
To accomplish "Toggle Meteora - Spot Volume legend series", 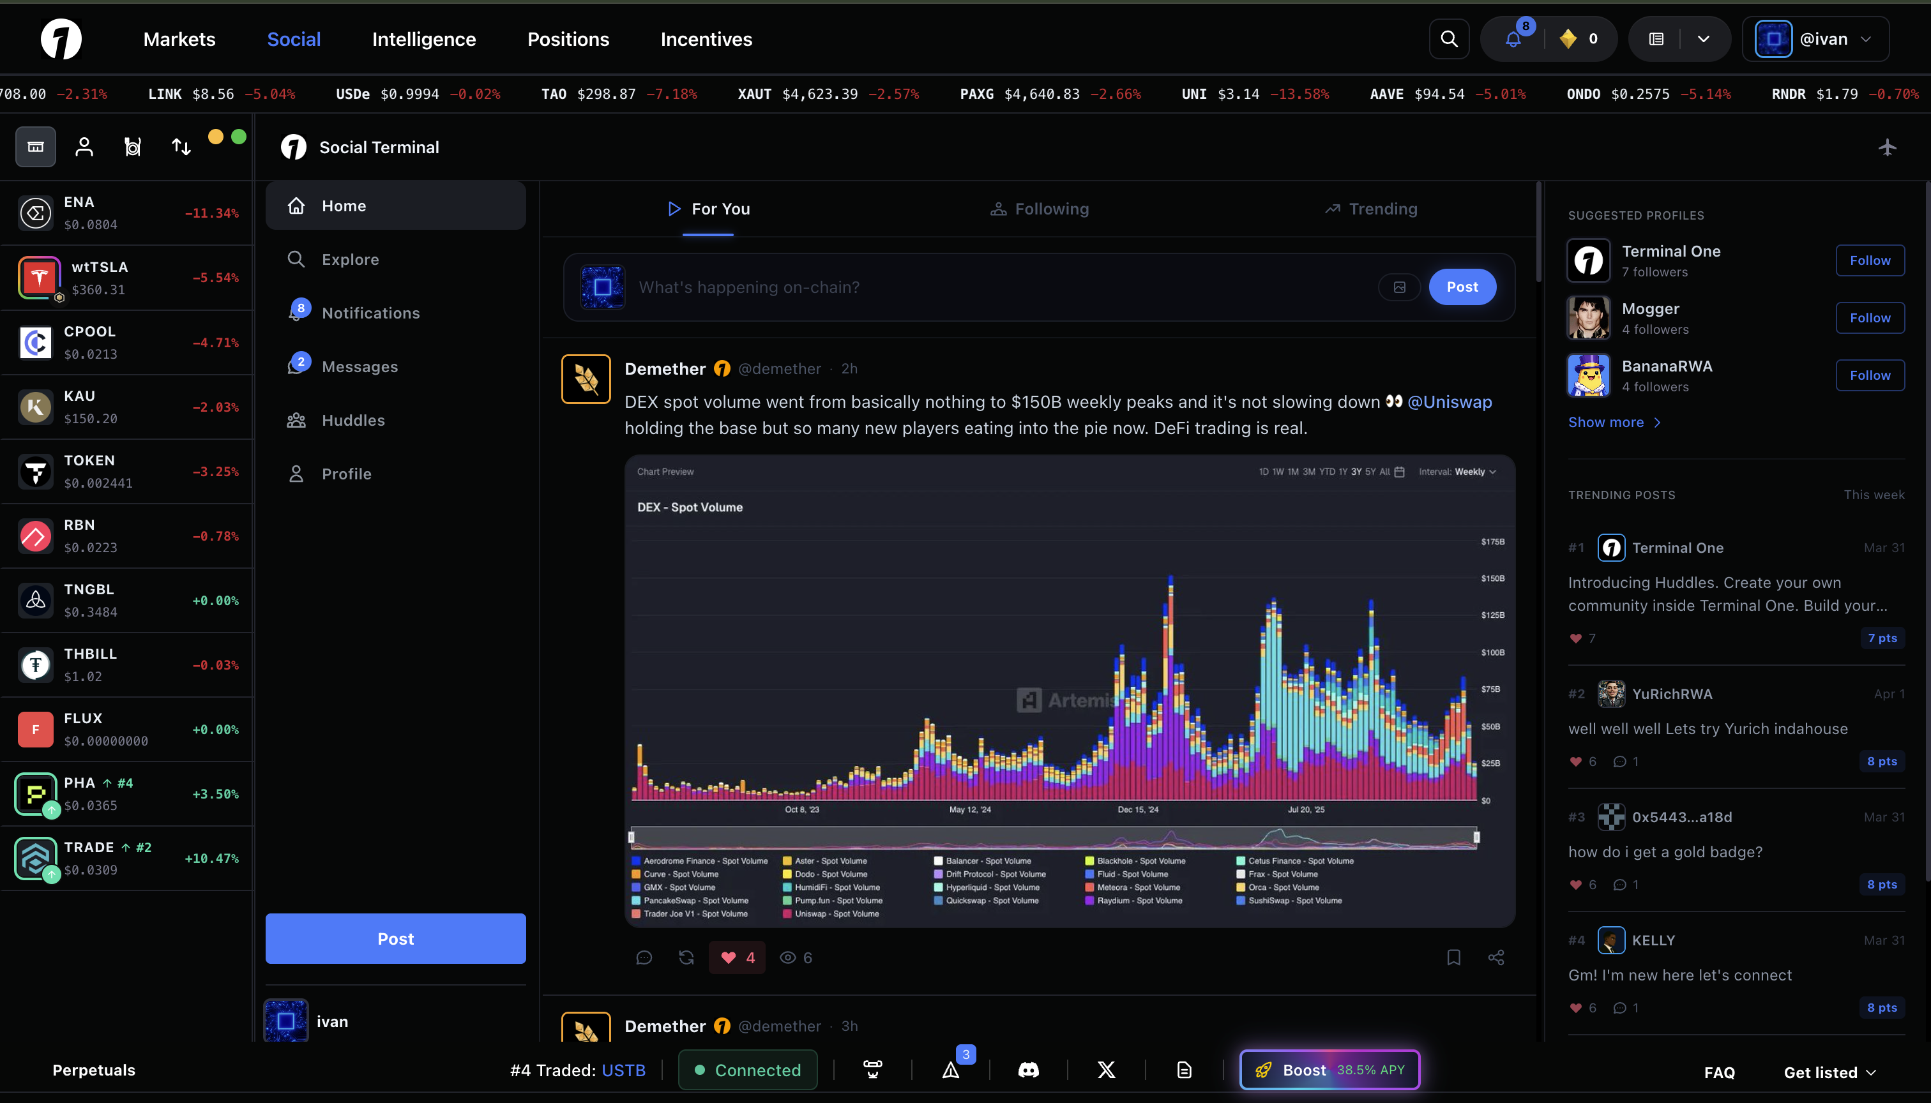I will (1132, 887).
